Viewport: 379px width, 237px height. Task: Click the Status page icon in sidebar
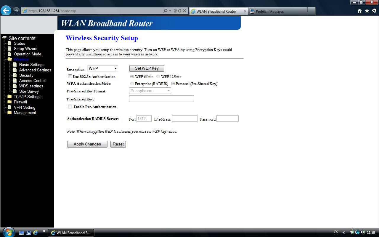click(9, 43)
